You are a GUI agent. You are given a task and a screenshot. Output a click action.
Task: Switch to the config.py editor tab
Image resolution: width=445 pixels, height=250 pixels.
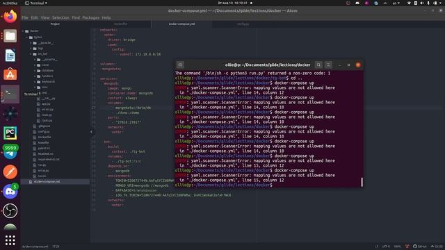coord(243,24)
